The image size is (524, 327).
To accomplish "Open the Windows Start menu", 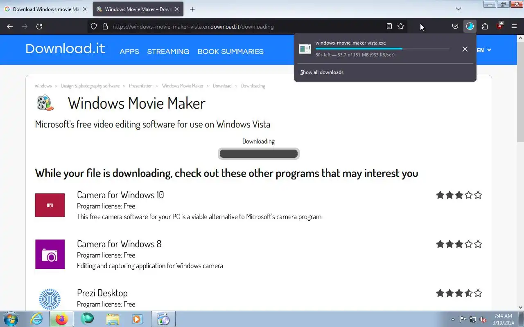I will (x=11, y=319).
